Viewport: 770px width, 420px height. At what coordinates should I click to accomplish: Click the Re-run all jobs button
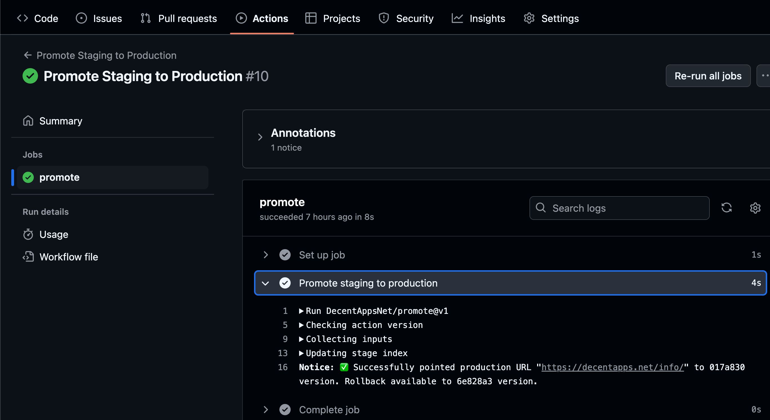coord(708,75)
